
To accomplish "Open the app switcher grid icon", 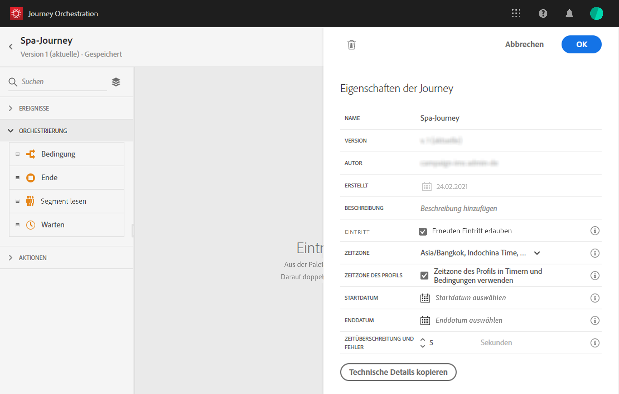I will (516, 13).
